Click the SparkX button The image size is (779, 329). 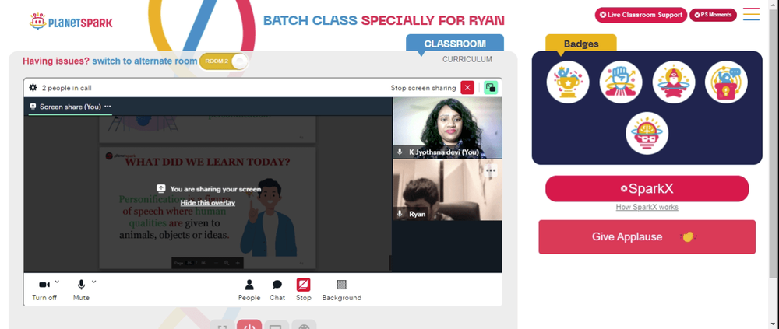tap(647, 188)
